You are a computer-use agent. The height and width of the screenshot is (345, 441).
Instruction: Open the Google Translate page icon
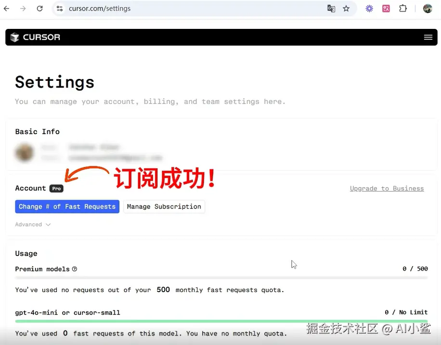(x=331, y=9)
